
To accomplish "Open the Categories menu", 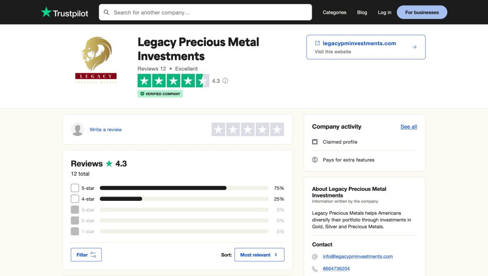I will coord(334,12).
